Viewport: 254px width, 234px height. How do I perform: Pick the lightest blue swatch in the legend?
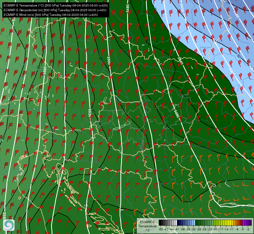click(194, 223)
